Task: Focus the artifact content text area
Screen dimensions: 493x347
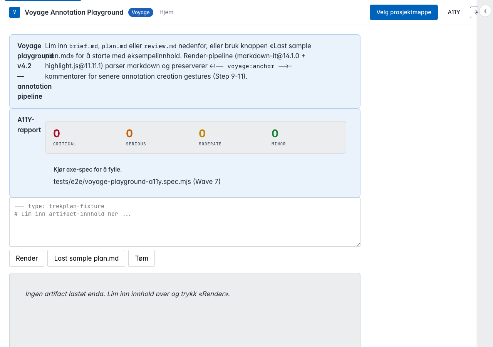Action: [185, 222]
